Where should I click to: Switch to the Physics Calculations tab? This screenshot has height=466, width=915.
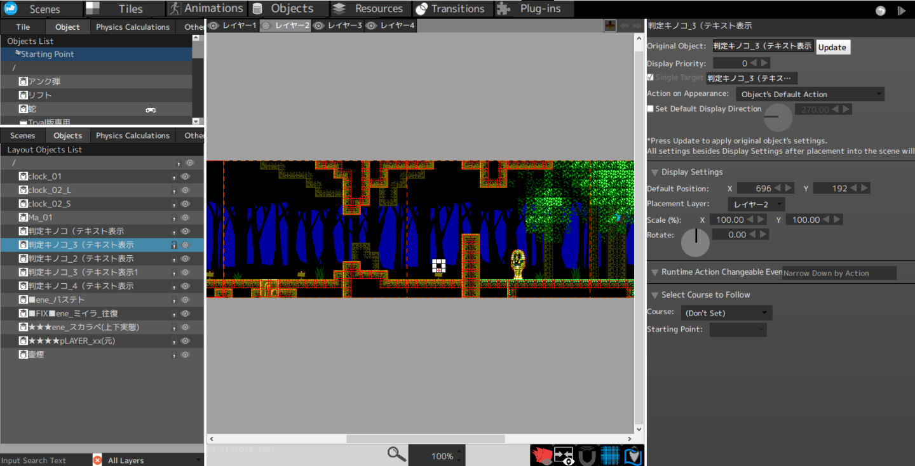pyautogui.click(x=132, y=27)
